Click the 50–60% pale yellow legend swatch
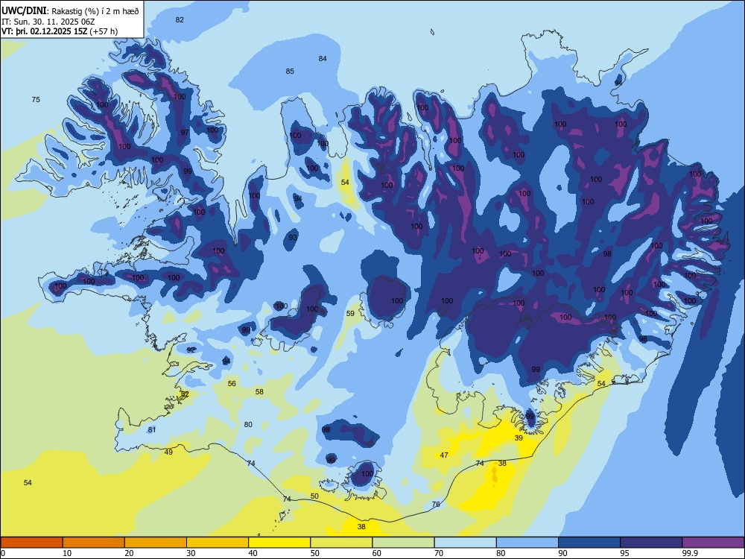This screenshot has height=559, width=745. pyautogui.click(x=341, y=543)
